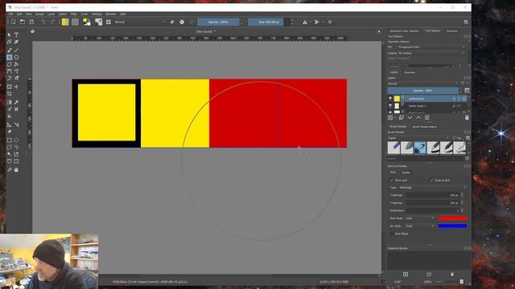Open the Outline option dropdown
The width and height of the screenshot is (515, 289).
(431, 53)
